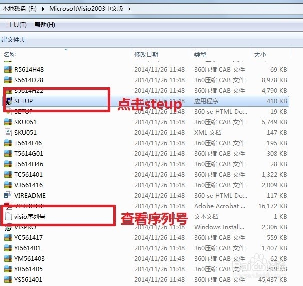303x286 pixels.
Task: Click the 8,978 KB size cell
Action: tap(274, 80)
